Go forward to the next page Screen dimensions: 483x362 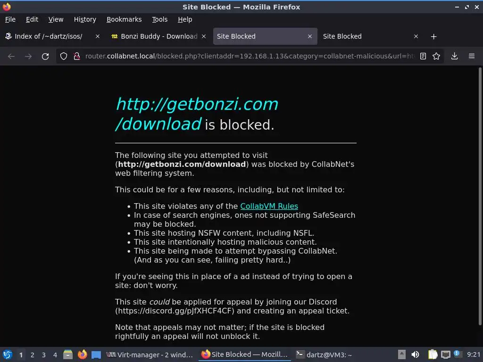[x=28, y=57]
